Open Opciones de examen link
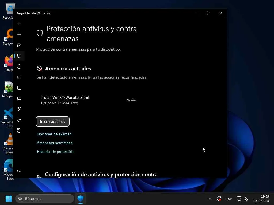 [x=54, y=134]
